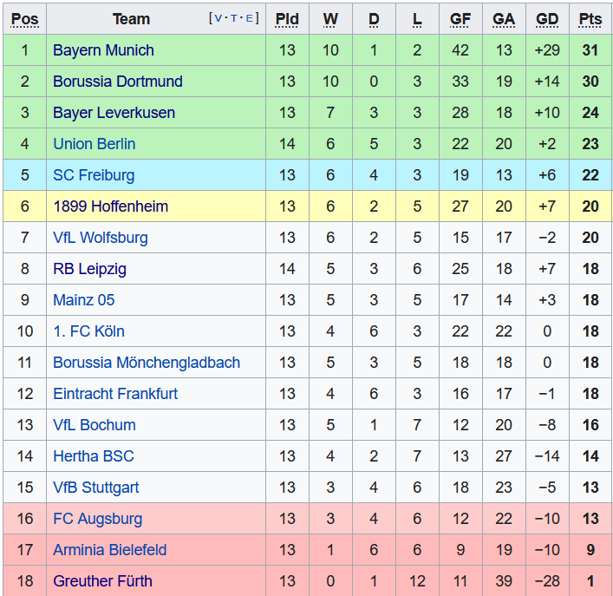Go to RB Leipzig page

click(x=89, y=269)
